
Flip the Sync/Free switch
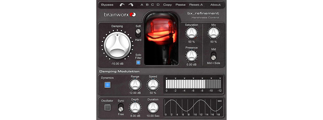click(x=121, y=107)
